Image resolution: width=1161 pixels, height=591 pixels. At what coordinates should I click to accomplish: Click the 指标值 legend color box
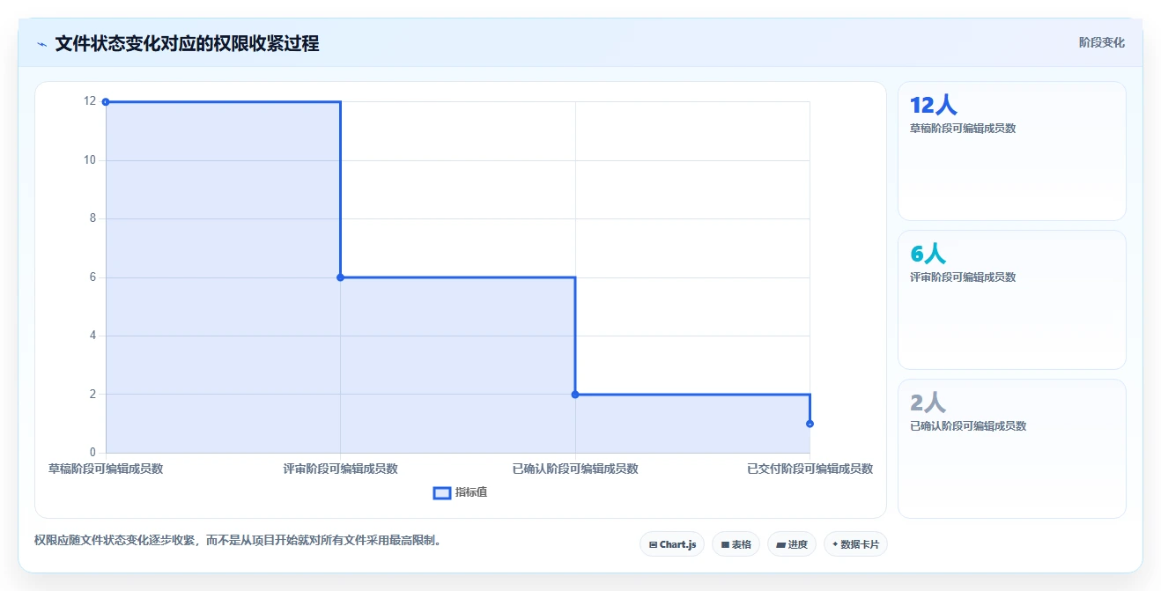(x=442, y=492)
